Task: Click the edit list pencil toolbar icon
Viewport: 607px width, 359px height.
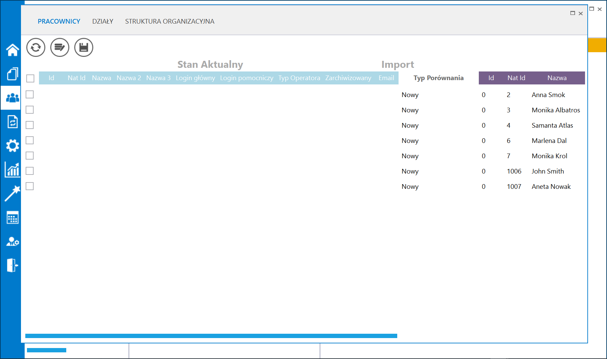Action: (60, 48)
